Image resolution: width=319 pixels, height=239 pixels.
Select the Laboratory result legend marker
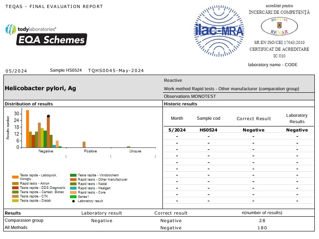click(x=74, y=201)
